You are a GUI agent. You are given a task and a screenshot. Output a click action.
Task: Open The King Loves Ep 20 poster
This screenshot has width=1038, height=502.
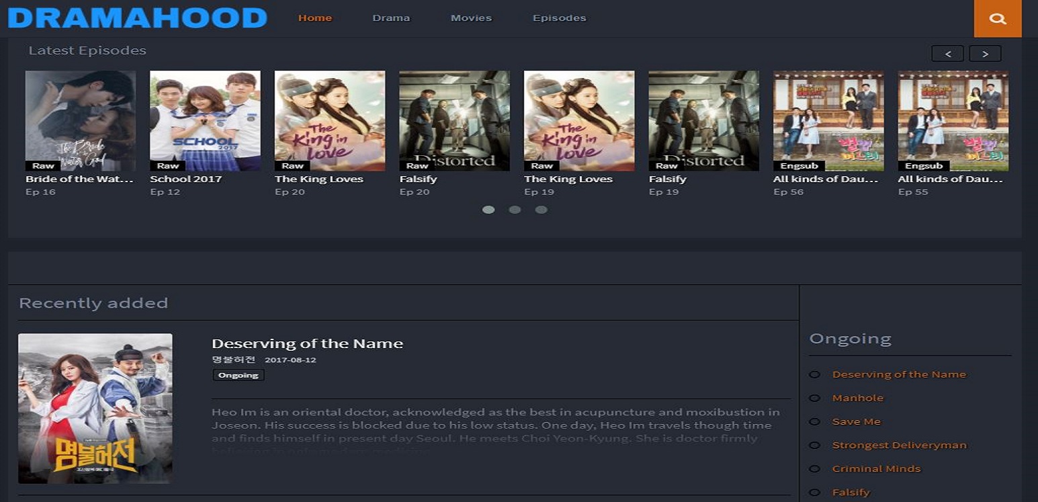[x=330, y=121]
